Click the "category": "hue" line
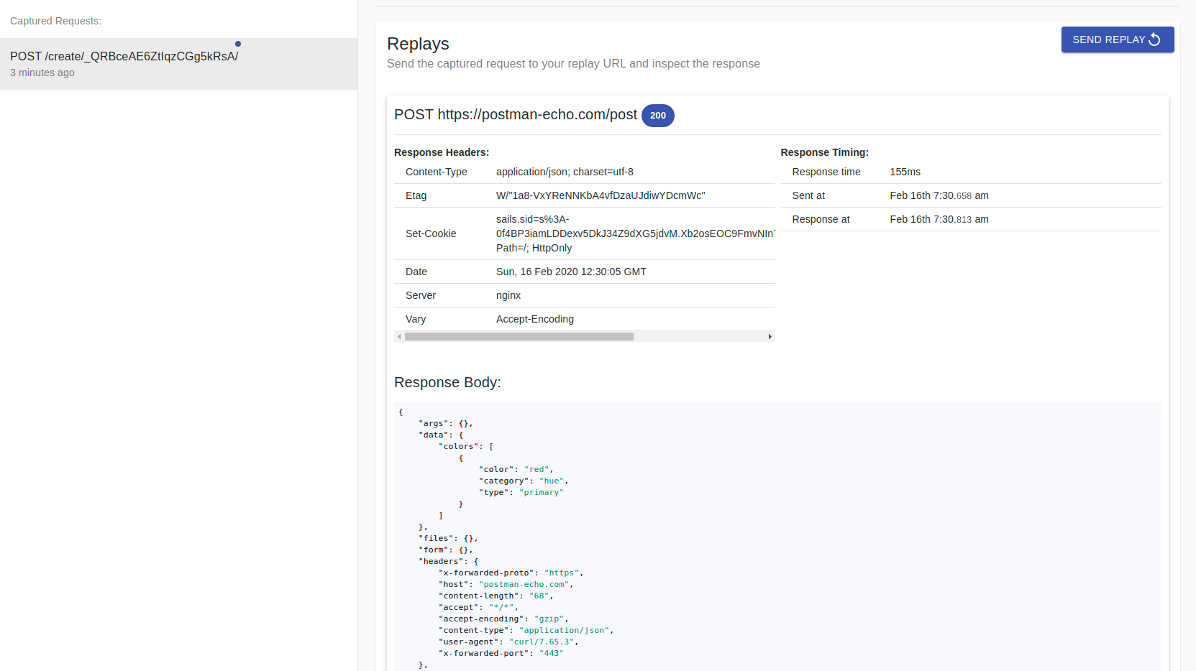Screen dimensions: 1196x671 [x=524, y=481]
